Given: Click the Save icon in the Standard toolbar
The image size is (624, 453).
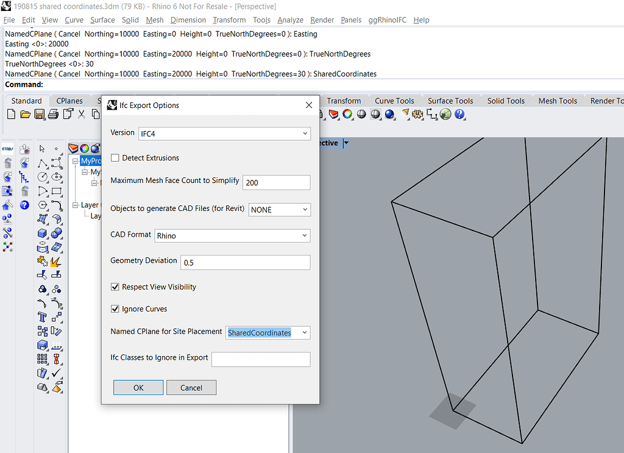Looking at the screenshot, I should [x=38, y=114].
